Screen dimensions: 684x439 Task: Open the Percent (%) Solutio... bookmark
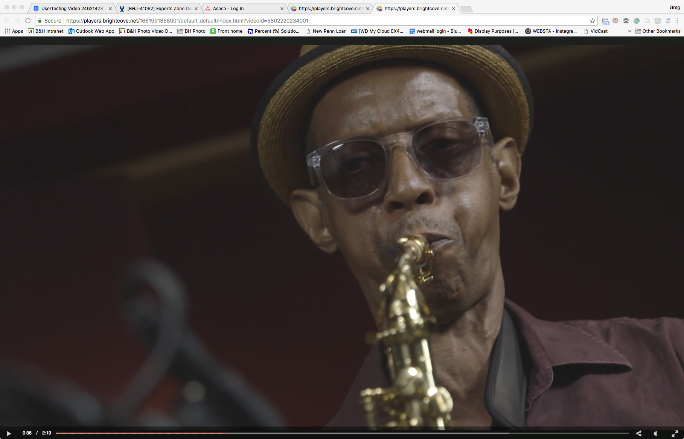273,31
